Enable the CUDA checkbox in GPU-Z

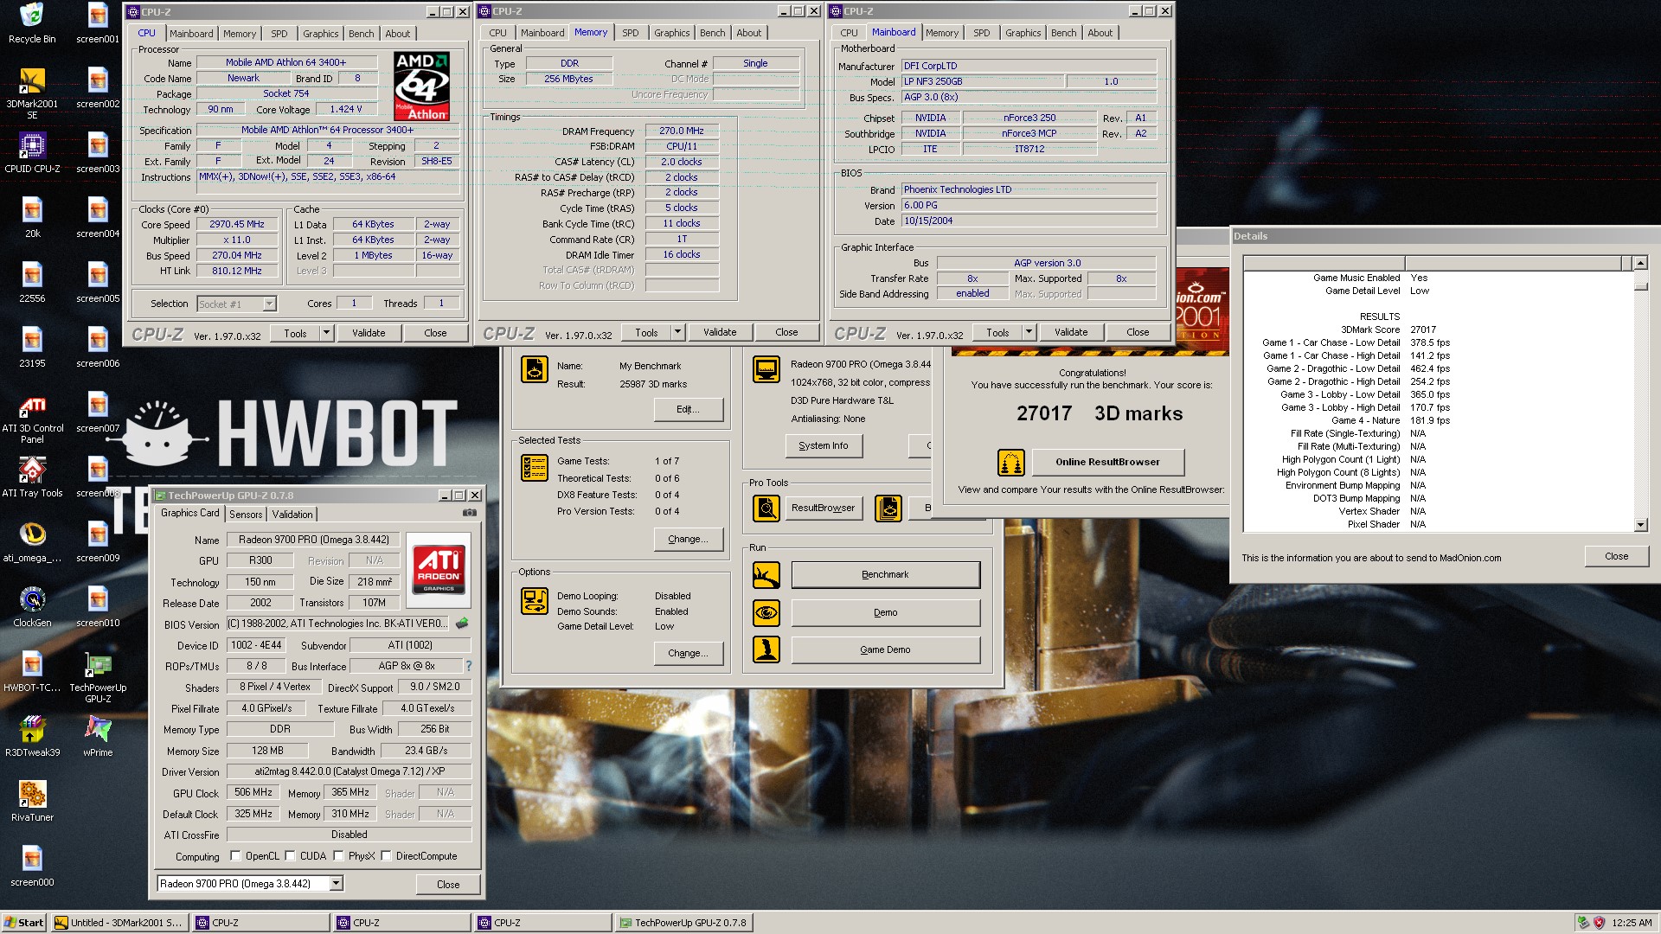point(290,856)
